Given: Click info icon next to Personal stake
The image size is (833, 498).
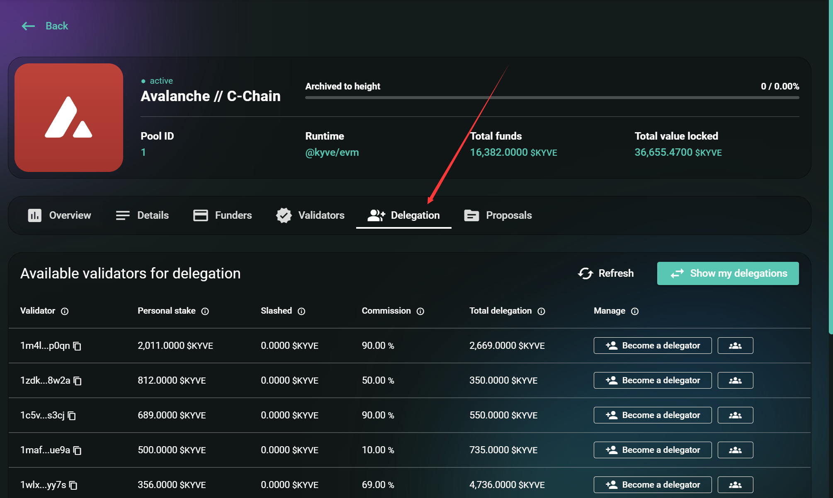Looking at the screenshot, I should click(x=205, y=311).
